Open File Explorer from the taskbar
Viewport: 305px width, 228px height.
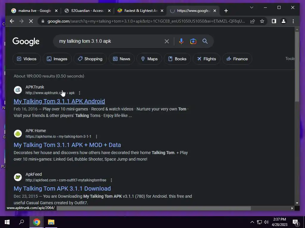(51, 222)
